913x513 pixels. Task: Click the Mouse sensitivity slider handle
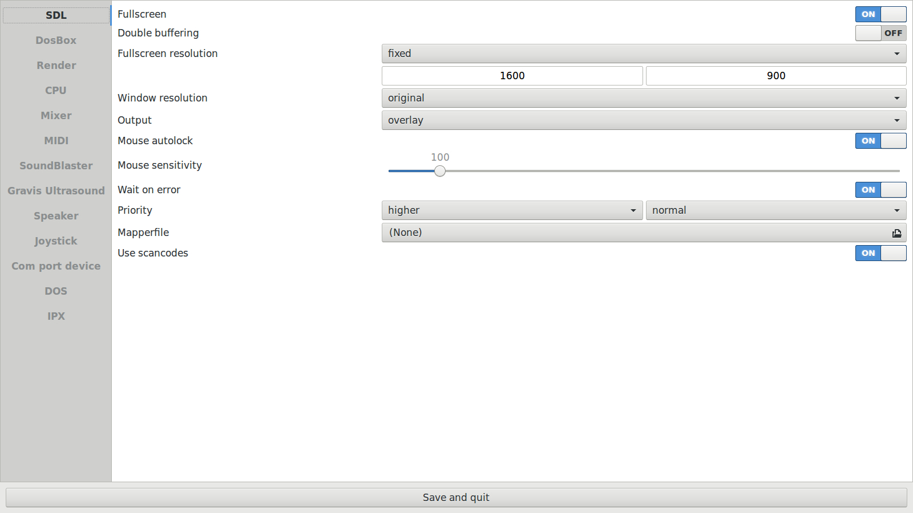pyautogui.click(x=440, y=171)
